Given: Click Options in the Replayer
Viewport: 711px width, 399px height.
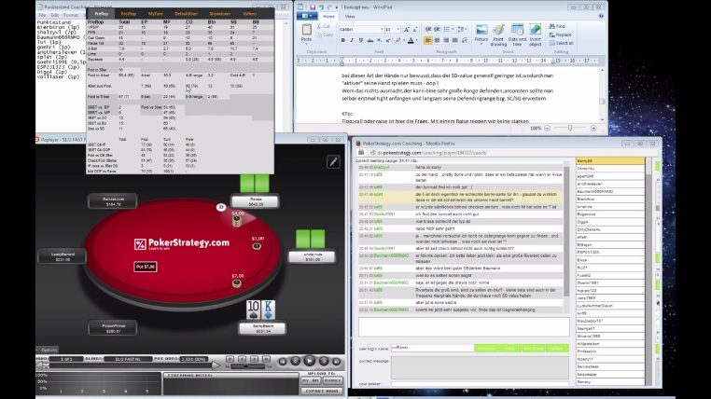Looking at the screenshot, I should click(49, 350).
